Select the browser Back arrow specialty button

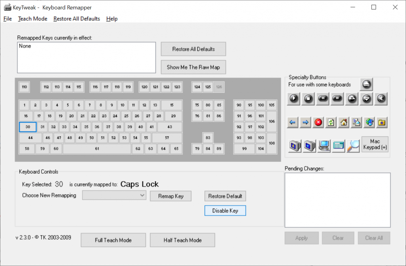[x=293, y=122]
